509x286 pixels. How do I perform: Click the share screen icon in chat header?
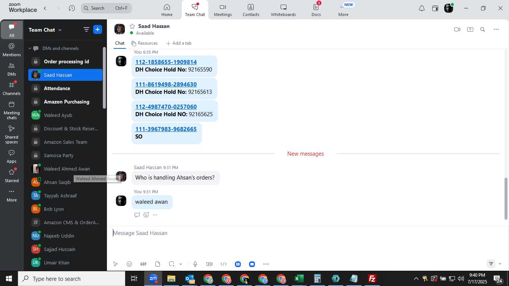(x=470, y=29)
